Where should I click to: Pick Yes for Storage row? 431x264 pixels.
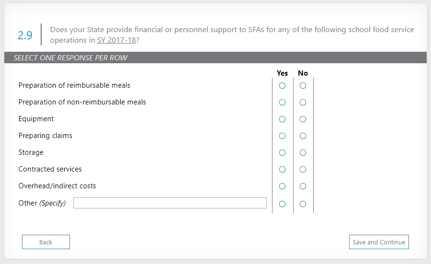[x=282, y=153]
